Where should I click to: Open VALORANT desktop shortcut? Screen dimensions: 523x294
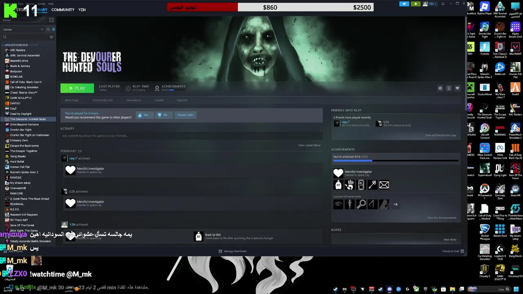point(515,49)
